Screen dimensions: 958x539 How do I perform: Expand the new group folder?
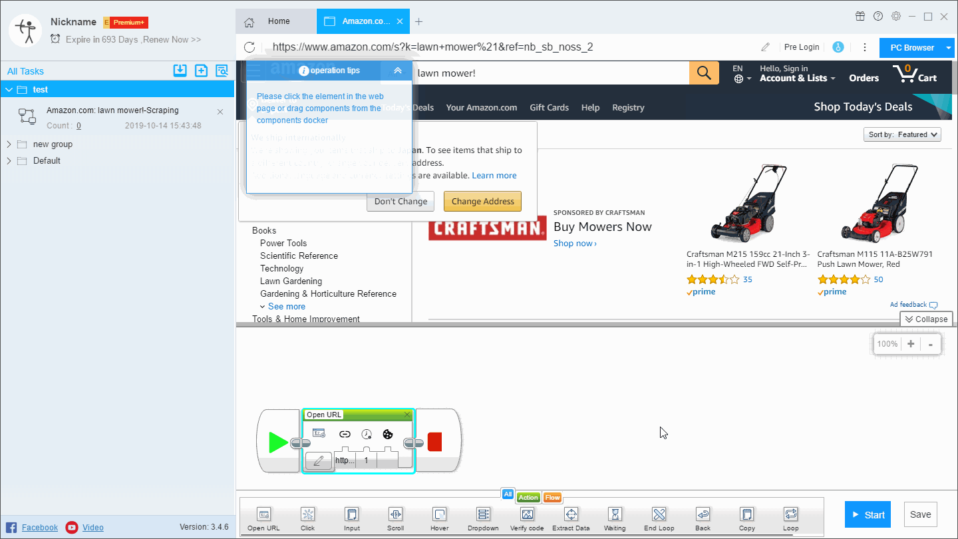[x=9, y=144]
